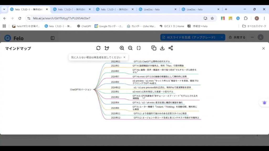Copy the mind map to clipboard
The image size is (269, 151).
[x=154, y=48]
